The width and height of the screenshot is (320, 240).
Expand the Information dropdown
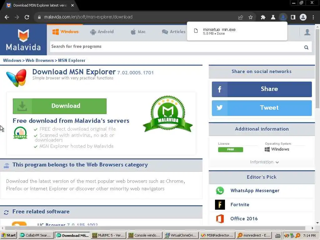[x=264, y=162]
